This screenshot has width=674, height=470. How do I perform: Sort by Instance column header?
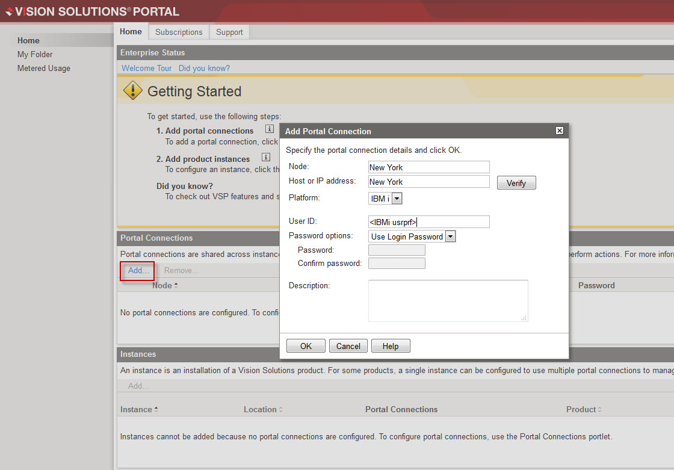[139, 409]
